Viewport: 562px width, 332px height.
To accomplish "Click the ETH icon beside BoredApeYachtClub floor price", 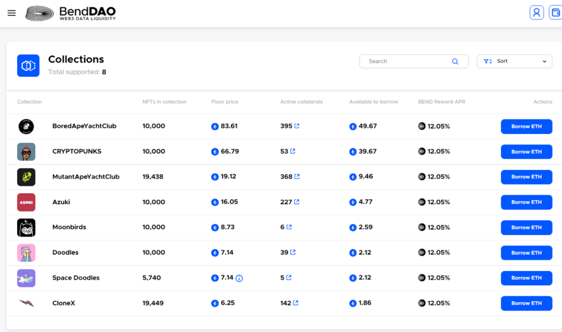I will (x=215, y=127).
